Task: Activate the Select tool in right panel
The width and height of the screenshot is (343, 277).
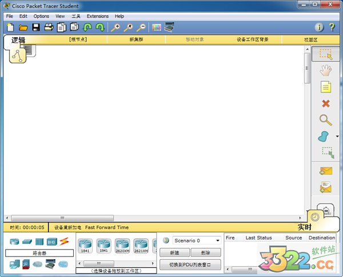Action: click(x=326, y=54)
